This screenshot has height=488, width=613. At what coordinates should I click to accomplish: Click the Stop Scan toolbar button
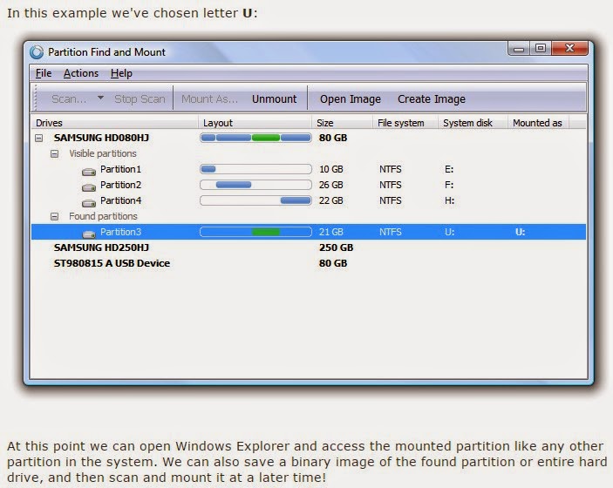pyautogui.click(x=140, y=98)
